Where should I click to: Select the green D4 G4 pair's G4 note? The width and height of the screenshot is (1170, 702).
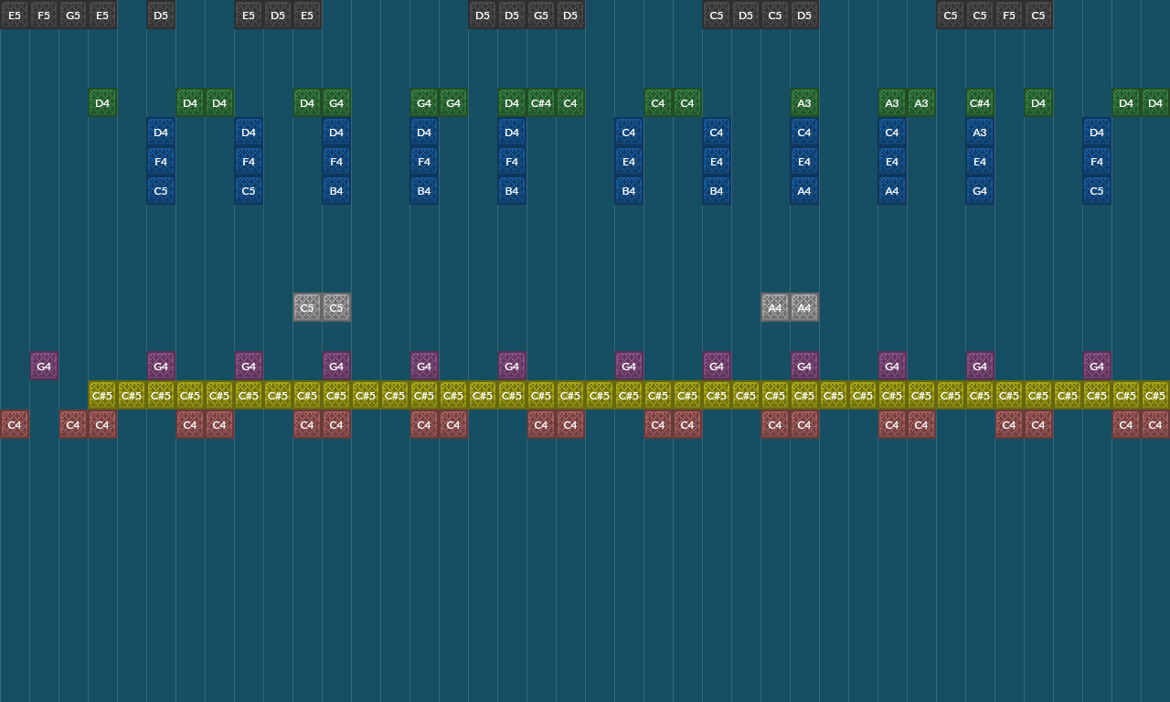(336, 102)
